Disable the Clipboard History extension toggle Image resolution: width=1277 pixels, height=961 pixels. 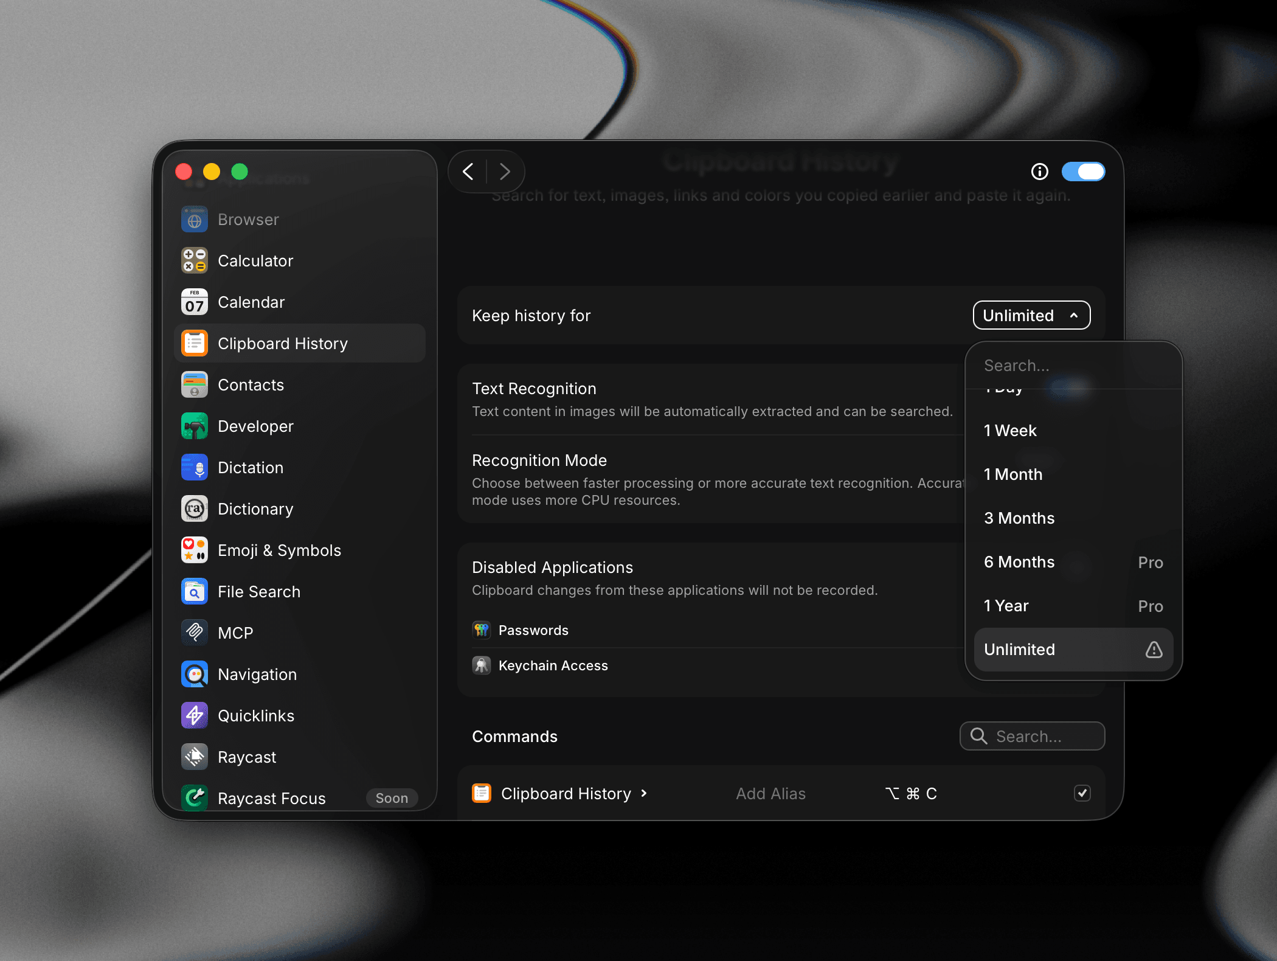pos(1084,172)
